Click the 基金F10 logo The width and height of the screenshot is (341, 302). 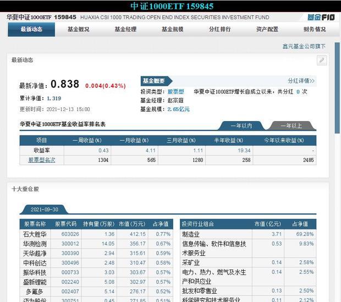pos(321,18)
